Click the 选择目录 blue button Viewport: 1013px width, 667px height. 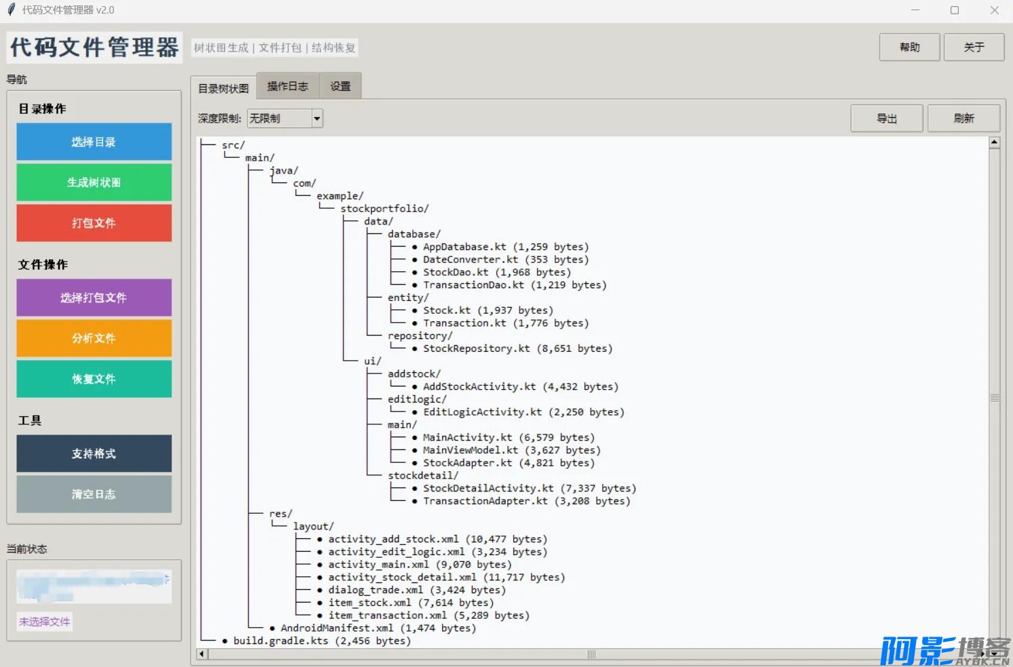pos(94,142)
